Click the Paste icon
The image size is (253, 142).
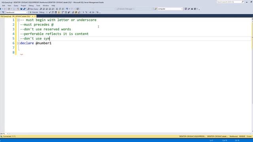pyautogui.click(x=63, y=9)
